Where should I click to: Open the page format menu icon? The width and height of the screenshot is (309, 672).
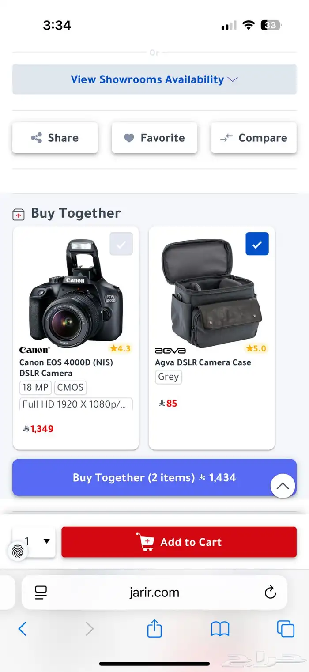[41, 592]
